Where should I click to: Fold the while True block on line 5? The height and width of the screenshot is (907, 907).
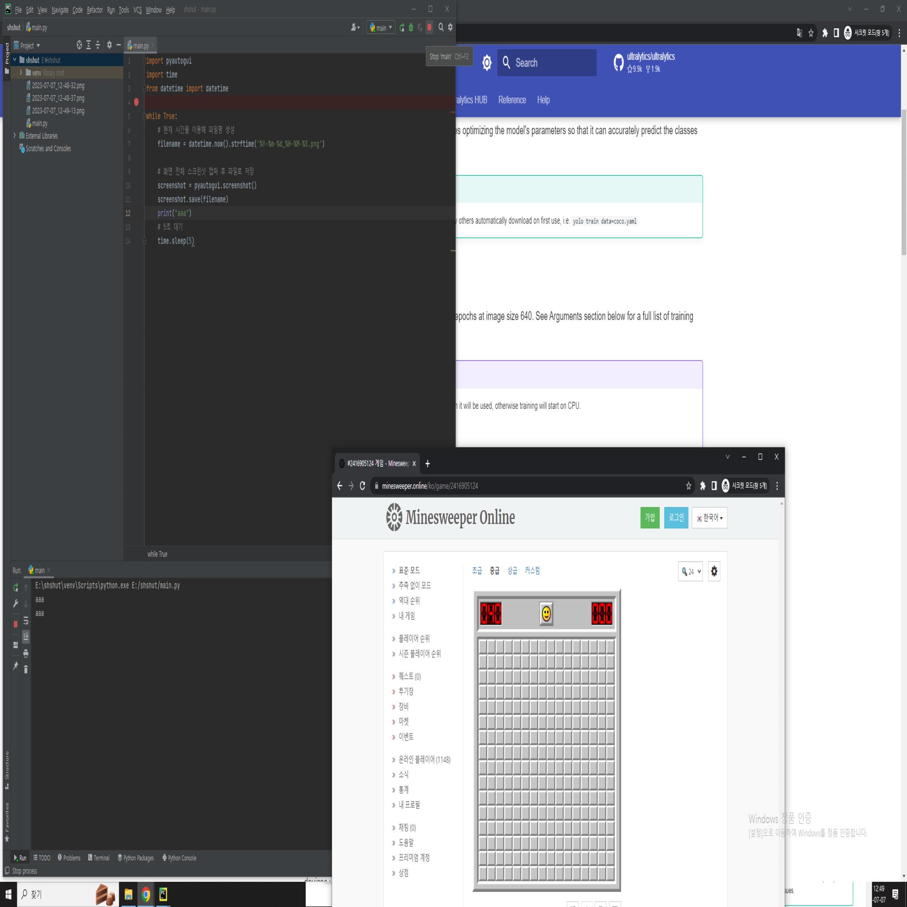click(x=144, y=116)
